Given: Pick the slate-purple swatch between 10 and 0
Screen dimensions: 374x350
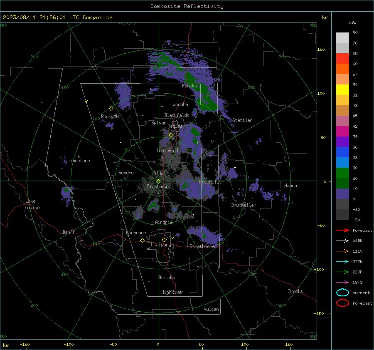Looking at the screenshot, I should pyautogui.click(x=342, y=194).
